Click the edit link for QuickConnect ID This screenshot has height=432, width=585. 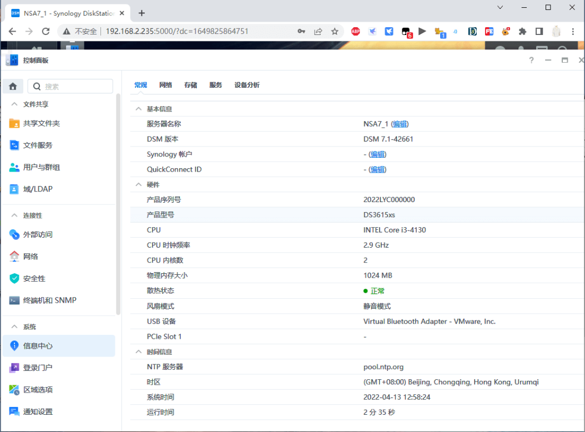(377, 169)
